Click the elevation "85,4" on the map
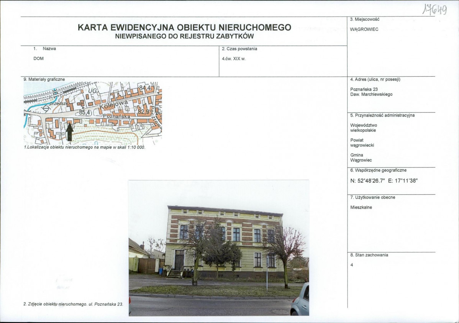This screenshot has height=323, width=459. [x=85, y=112]
